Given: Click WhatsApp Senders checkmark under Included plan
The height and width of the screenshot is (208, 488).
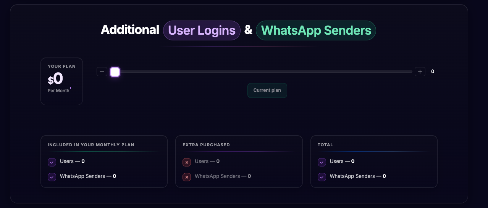Looking at the screenshot, I should pyautogui.click(x=52, y=177).
